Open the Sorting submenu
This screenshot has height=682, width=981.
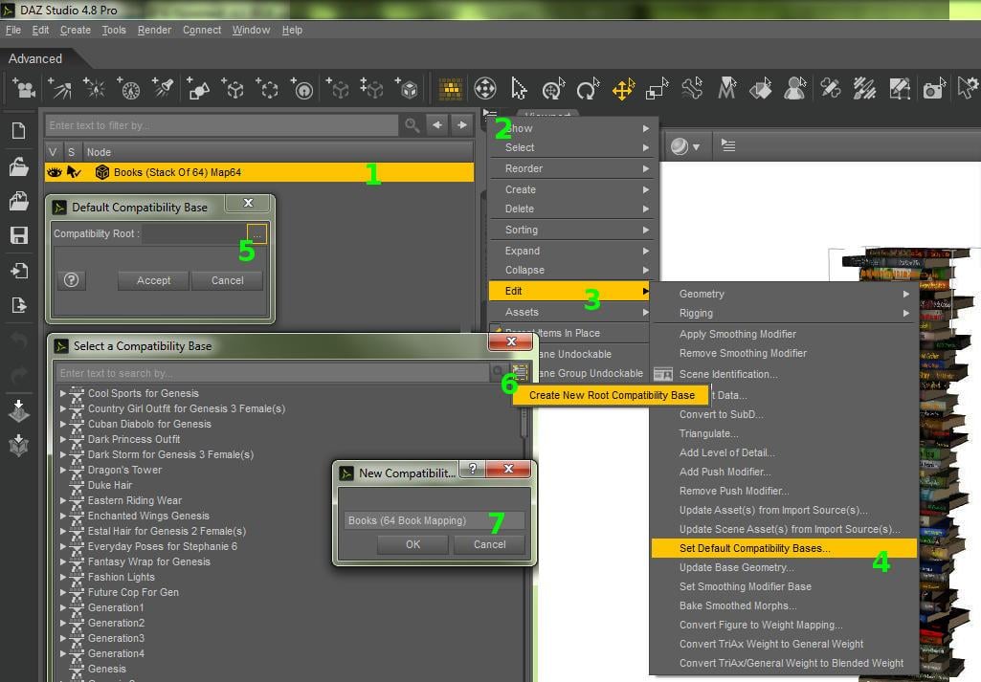point(572,230)
